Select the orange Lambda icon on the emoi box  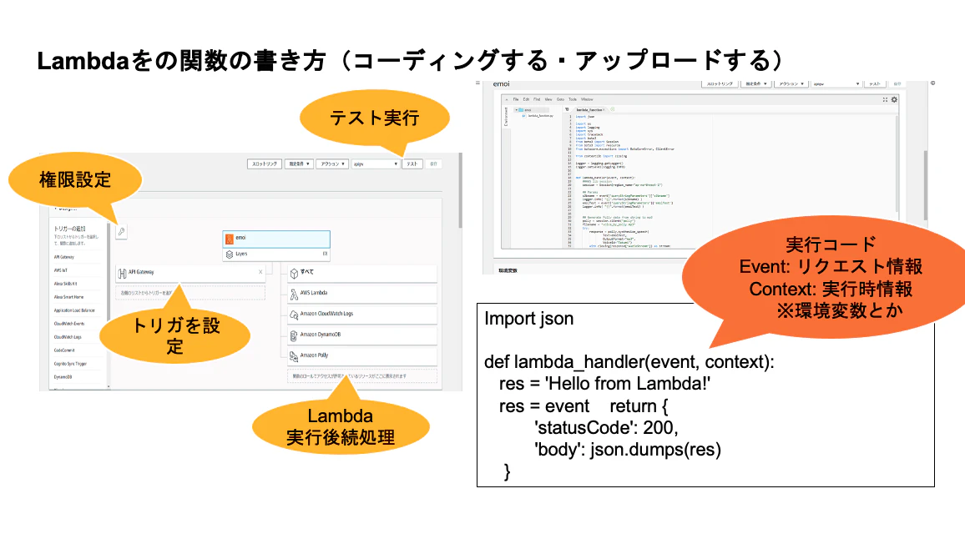(230, 238)
